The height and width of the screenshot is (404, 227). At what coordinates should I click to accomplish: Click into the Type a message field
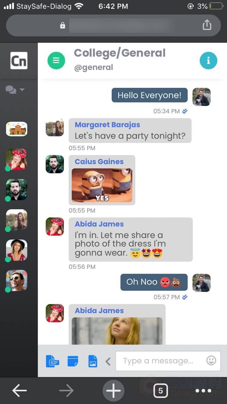(x=160, y=361)
